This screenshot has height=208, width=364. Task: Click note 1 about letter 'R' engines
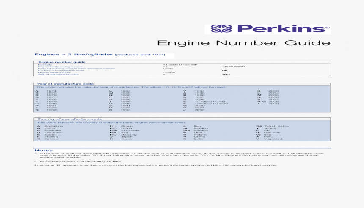pyautogui.click(x=182, y=155)
